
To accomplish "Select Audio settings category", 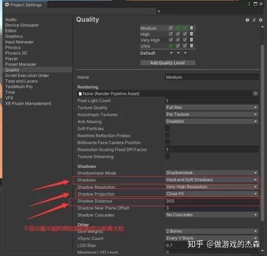I will (x=11, y=19).
